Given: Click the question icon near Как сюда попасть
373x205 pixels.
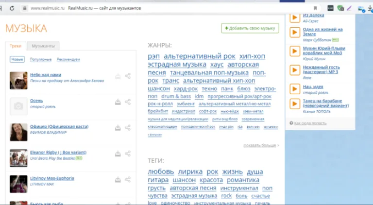Looking at the screenshot, I should click(x=291, y=123).
